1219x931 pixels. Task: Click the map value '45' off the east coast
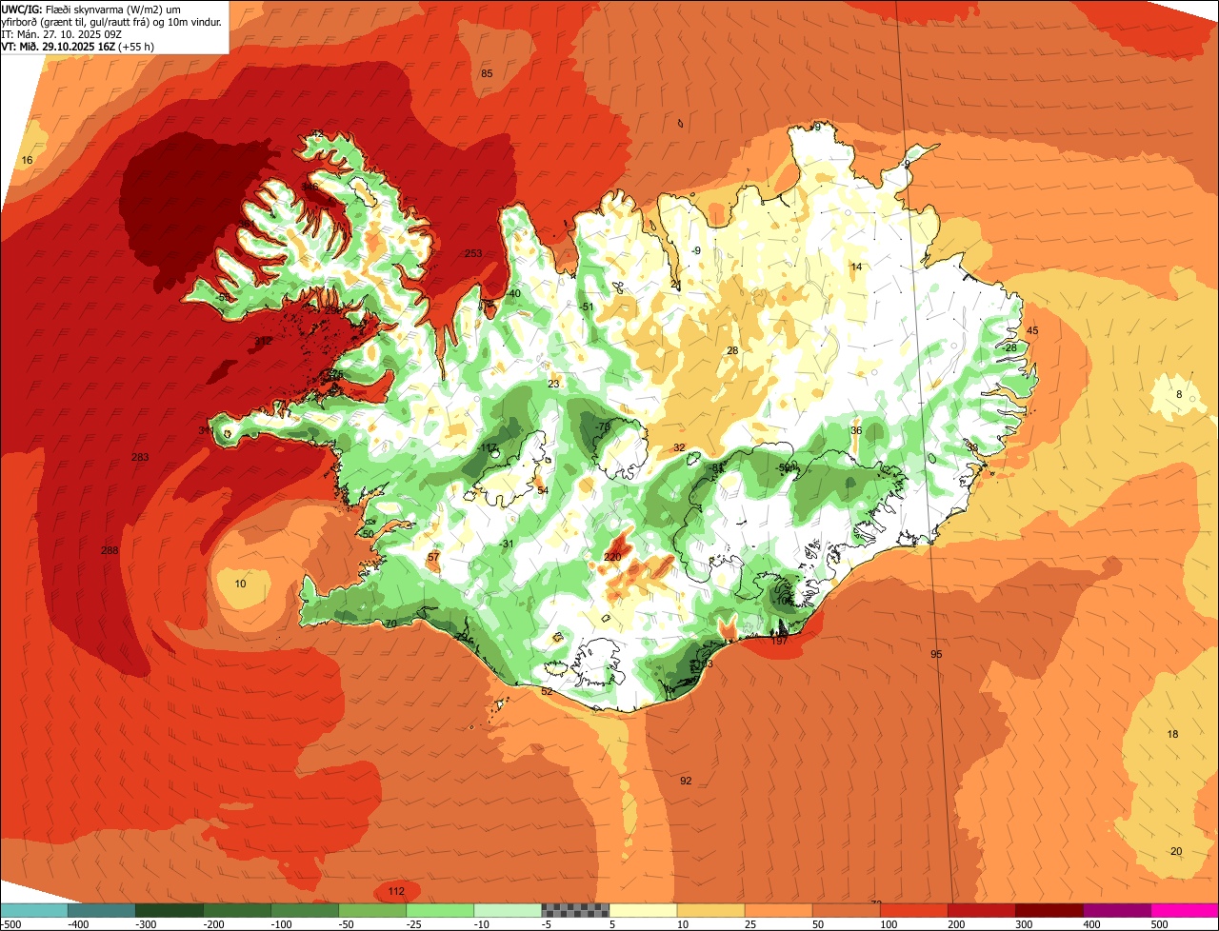point(1032,330)
